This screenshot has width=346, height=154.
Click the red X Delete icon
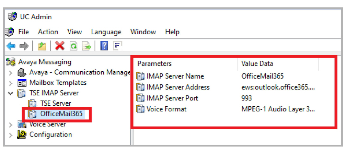click(60, 46)
